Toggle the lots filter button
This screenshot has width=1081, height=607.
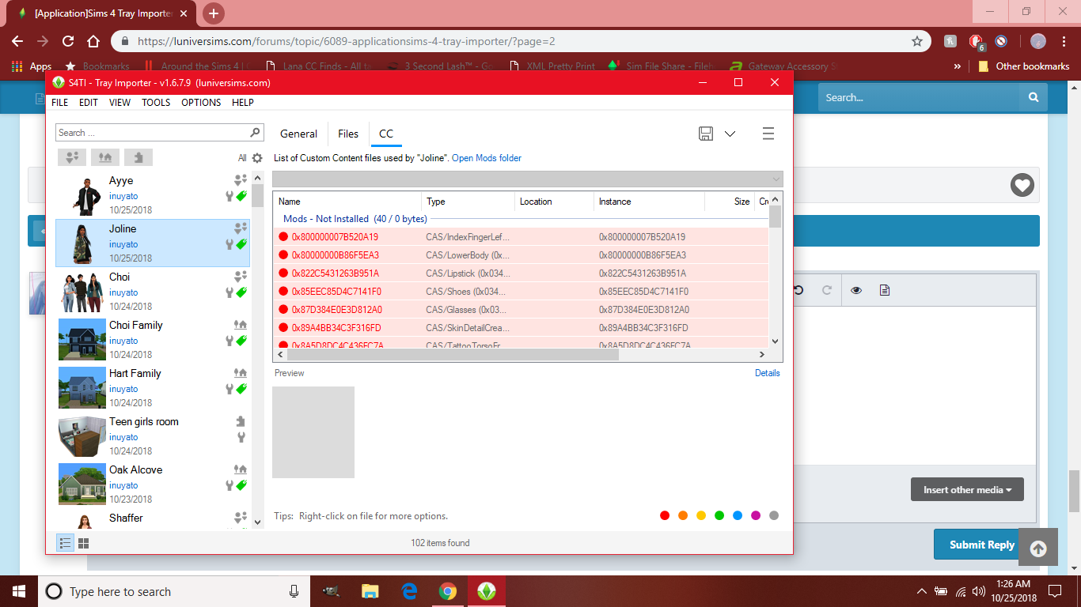104,157
